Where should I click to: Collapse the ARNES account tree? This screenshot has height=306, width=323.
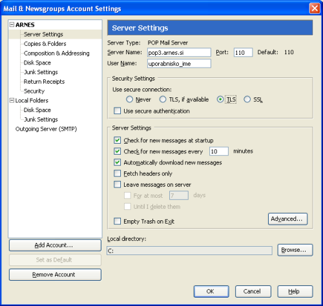point(12,24)
